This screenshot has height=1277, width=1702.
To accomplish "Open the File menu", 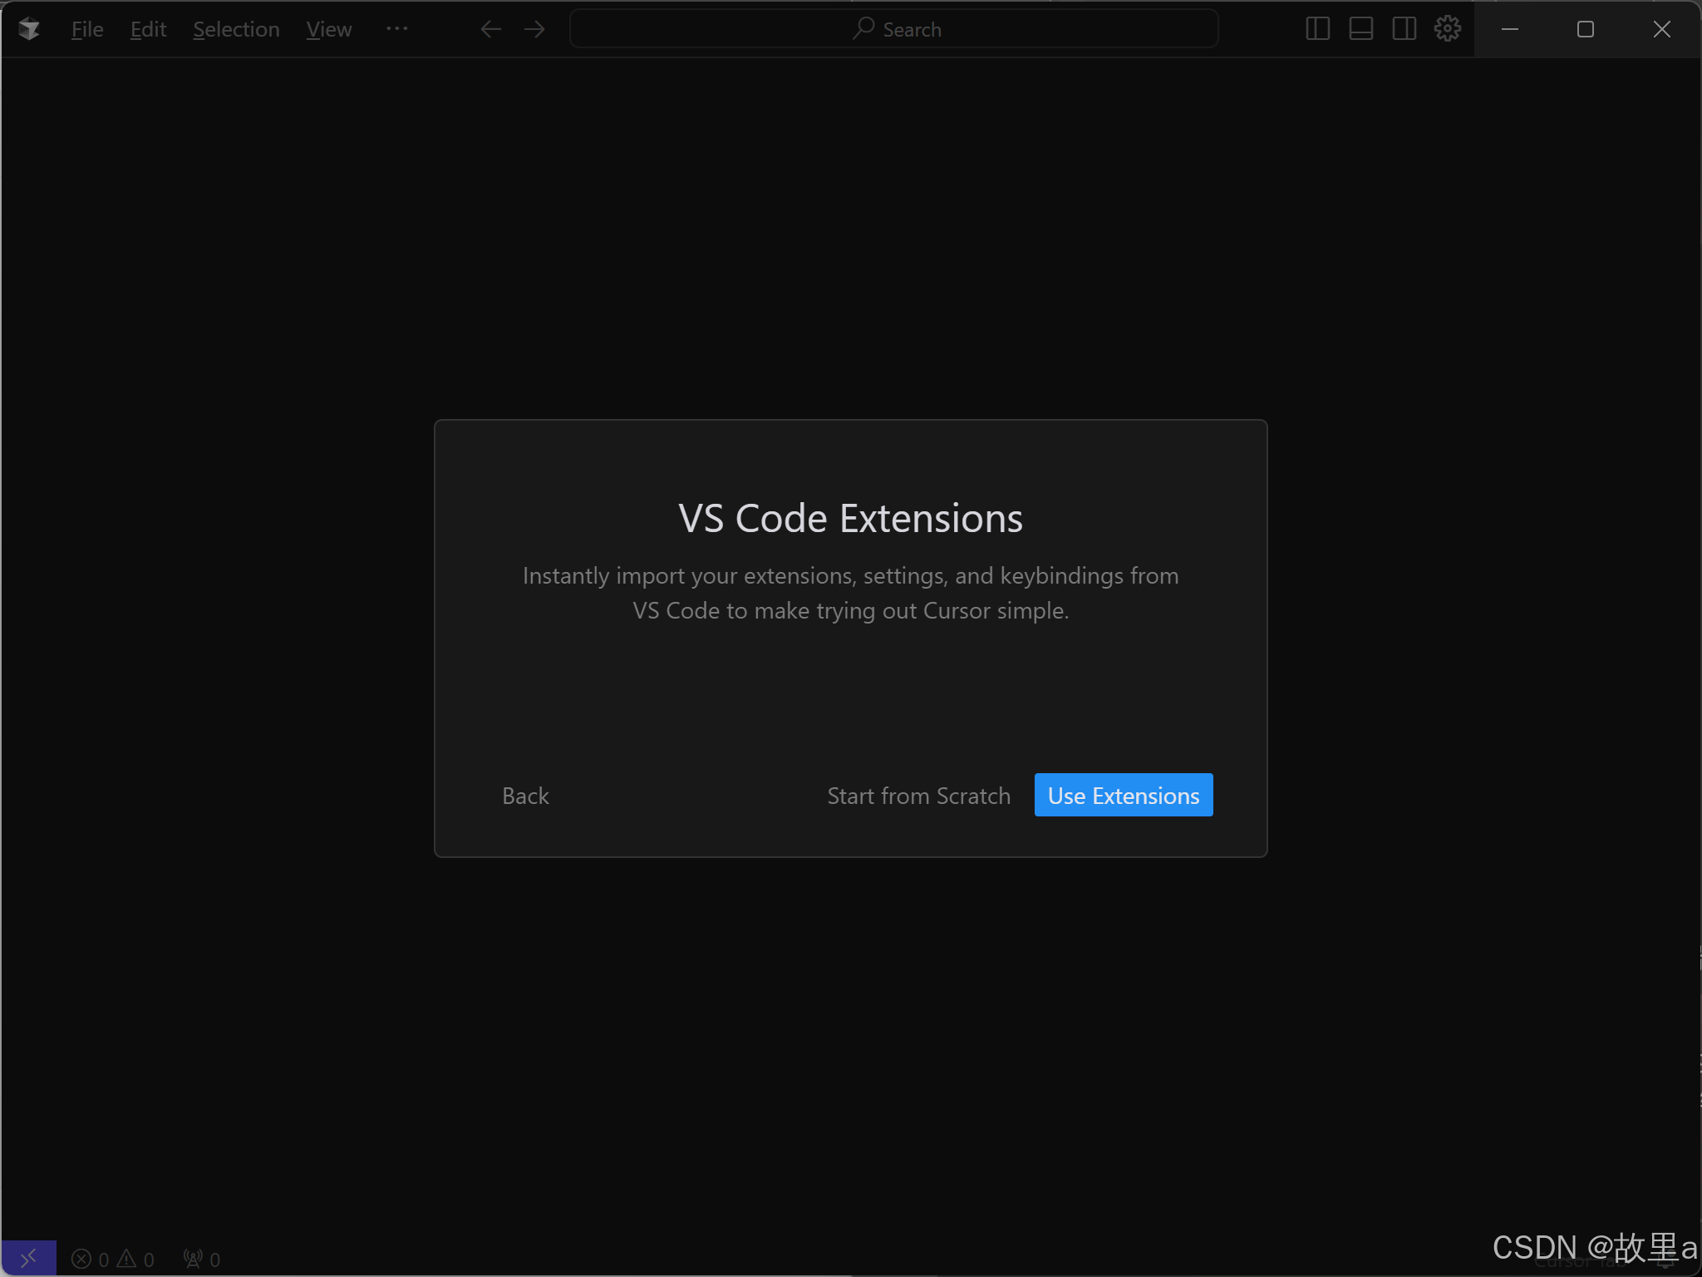I will pos(87,29).
